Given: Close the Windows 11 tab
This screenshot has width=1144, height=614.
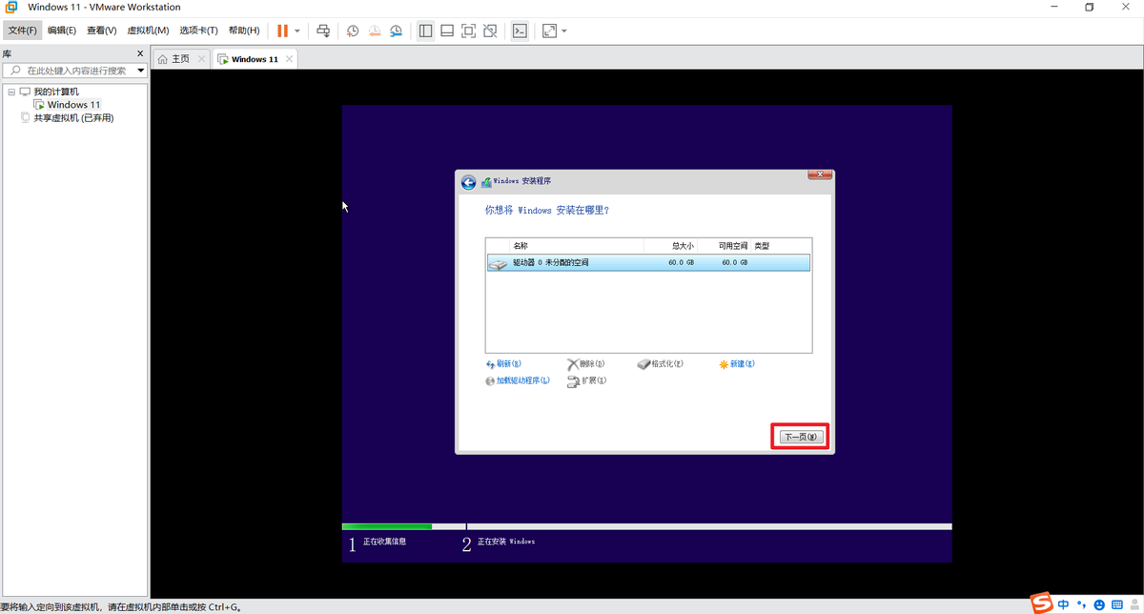Looking at the screenshot, I should pyautogui.click(x=290, y=59).
